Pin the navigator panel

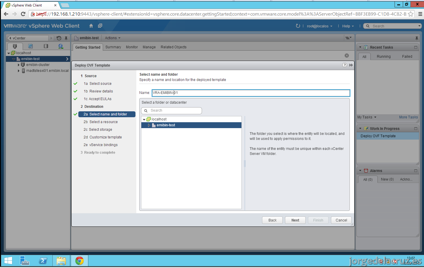[66, 38]
